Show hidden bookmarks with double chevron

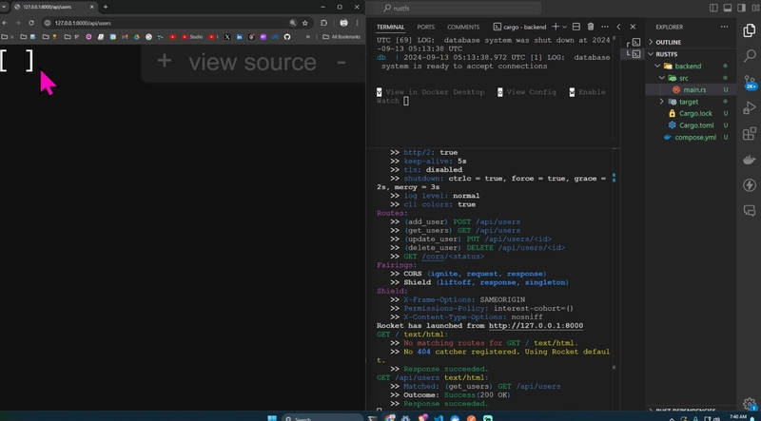tap(307, 37)
